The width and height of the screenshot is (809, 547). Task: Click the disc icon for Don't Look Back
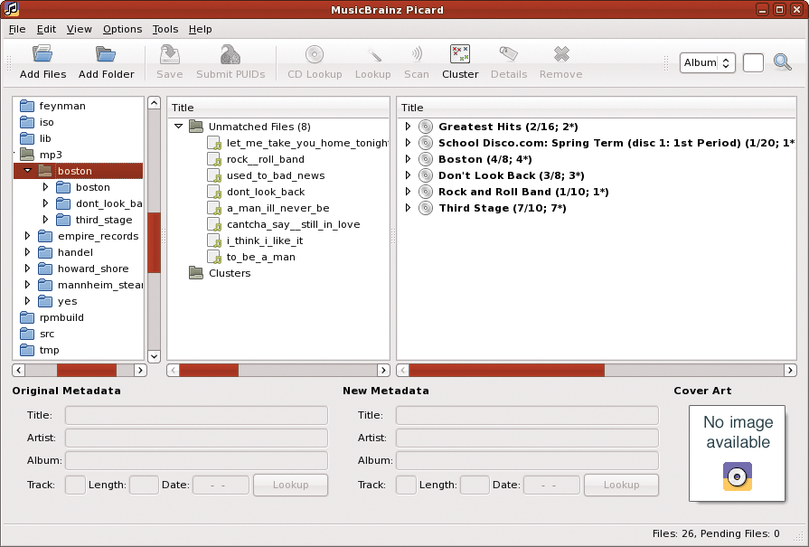coord(426,175)
